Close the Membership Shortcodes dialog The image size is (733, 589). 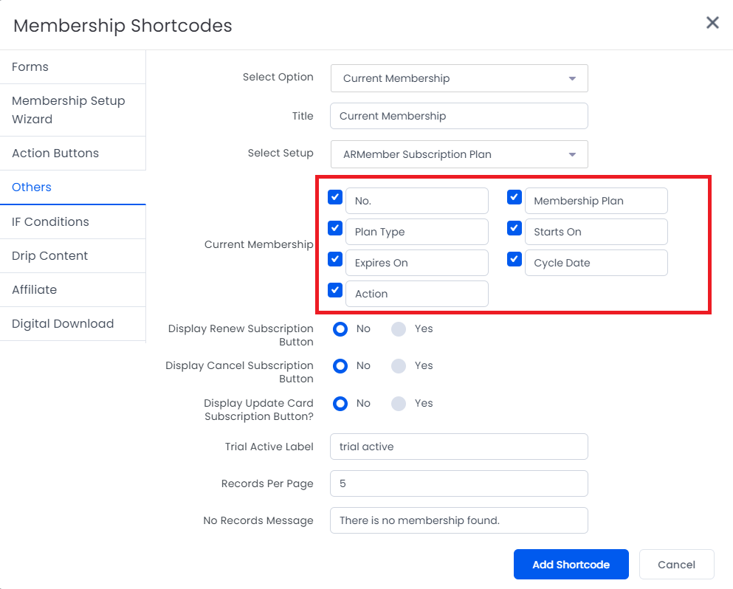click(x=712, y=22)
